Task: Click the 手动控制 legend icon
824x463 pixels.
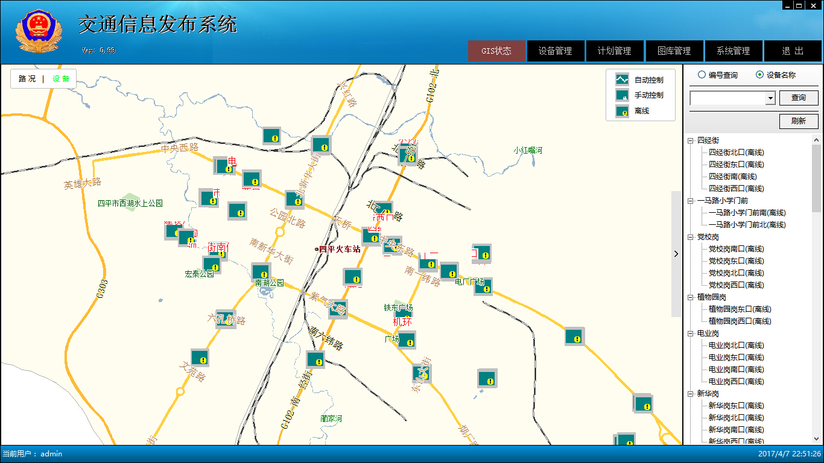Action: [x=621, y=95]
